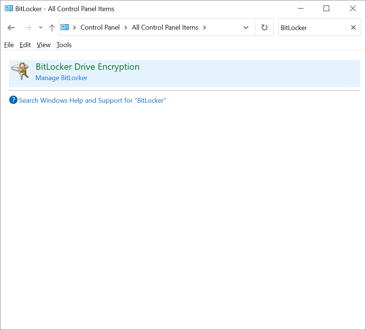The width and height of the screenshot is (366, 330).
Task: Maximize the Control Panel window
Action: tap(326, 9)
